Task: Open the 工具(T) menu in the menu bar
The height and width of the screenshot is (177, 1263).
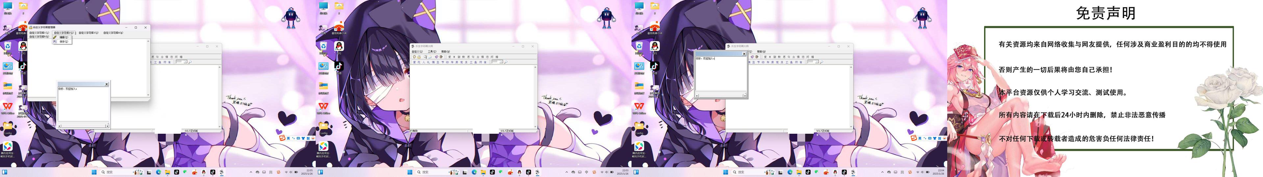Action: 432,51
